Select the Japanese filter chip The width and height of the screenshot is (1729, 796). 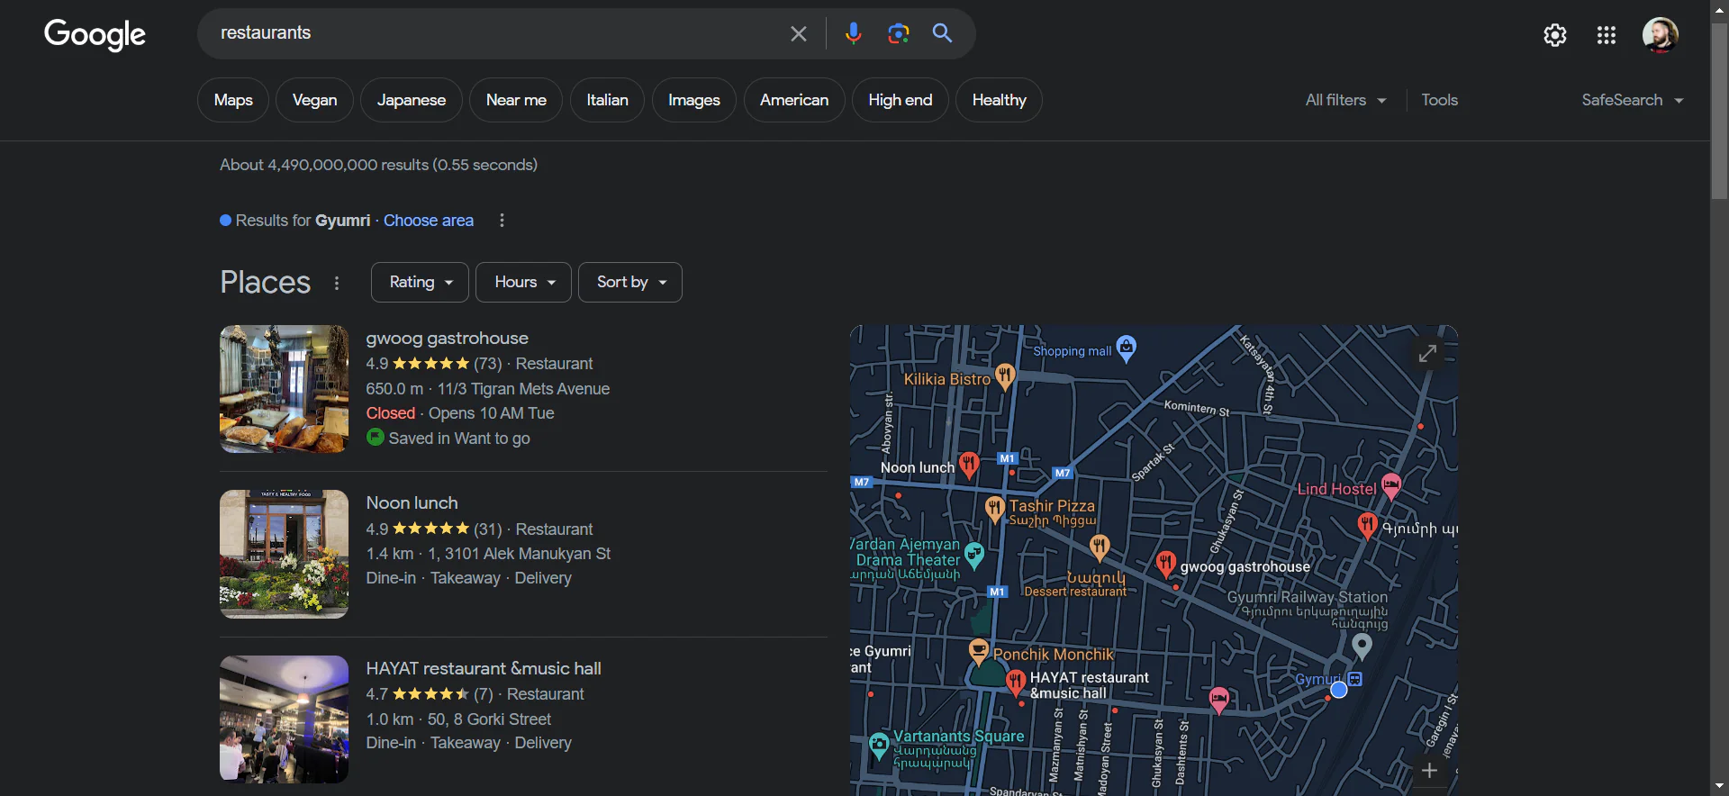click(412, 100)
